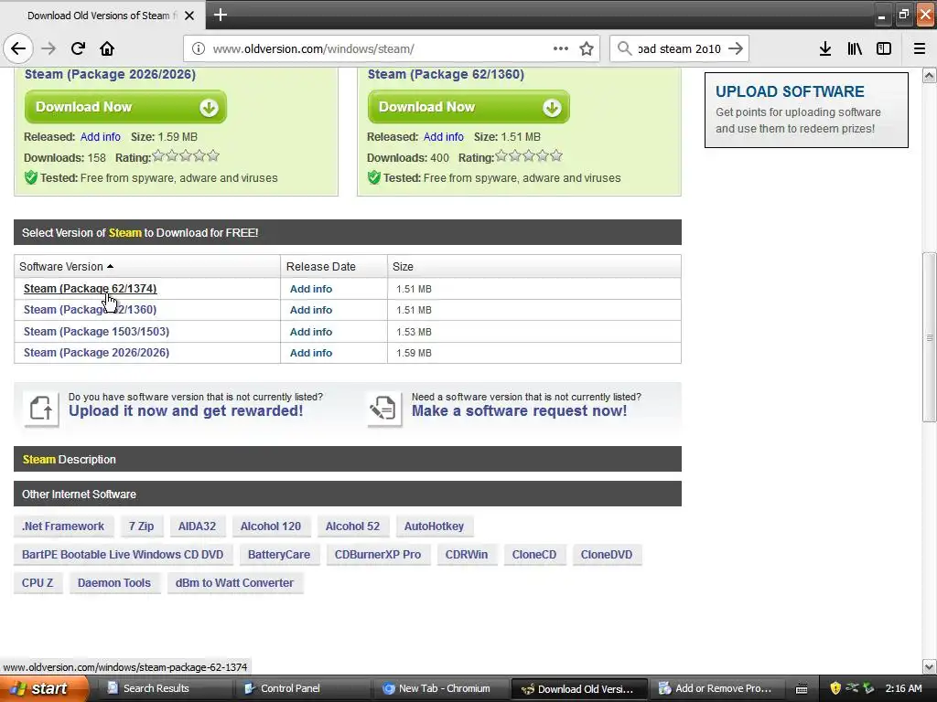Open the Alcohol 120 tag

pyautogui.click(x=270, y=526)
